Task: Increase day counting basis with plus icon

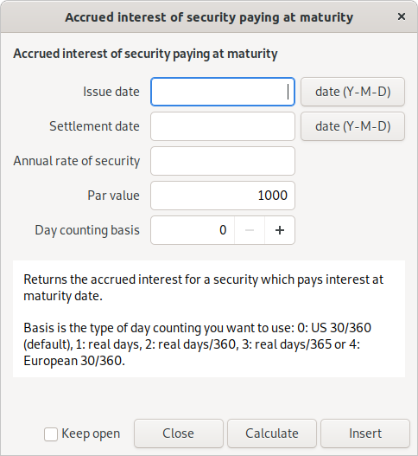Action: [280, 230]
